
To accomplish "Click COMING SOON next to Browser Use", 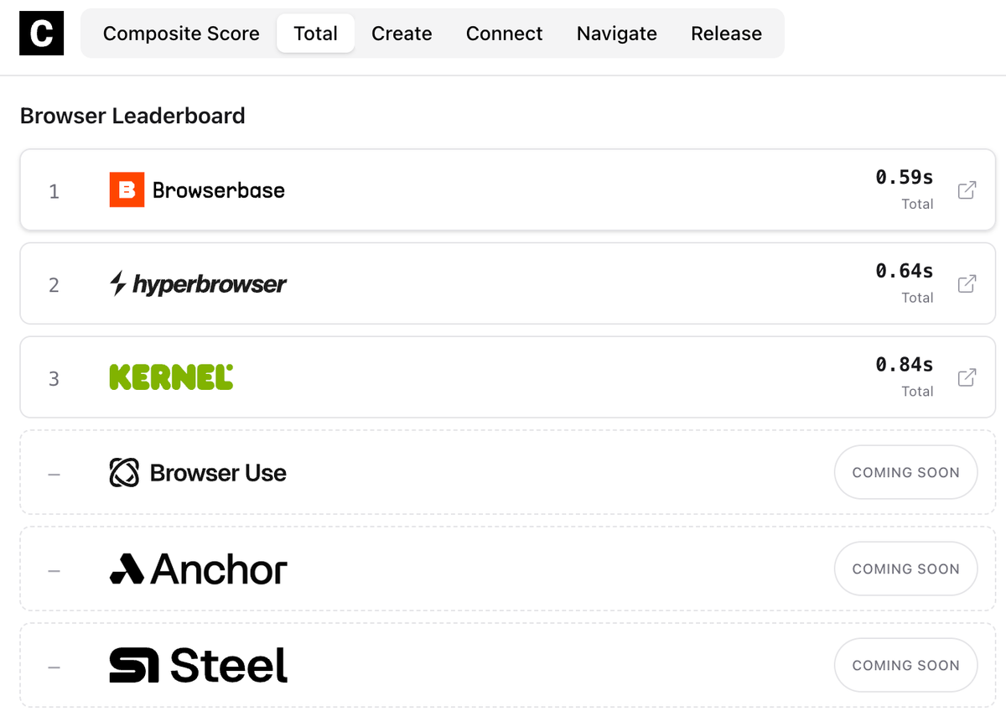I will pos(905,472).
